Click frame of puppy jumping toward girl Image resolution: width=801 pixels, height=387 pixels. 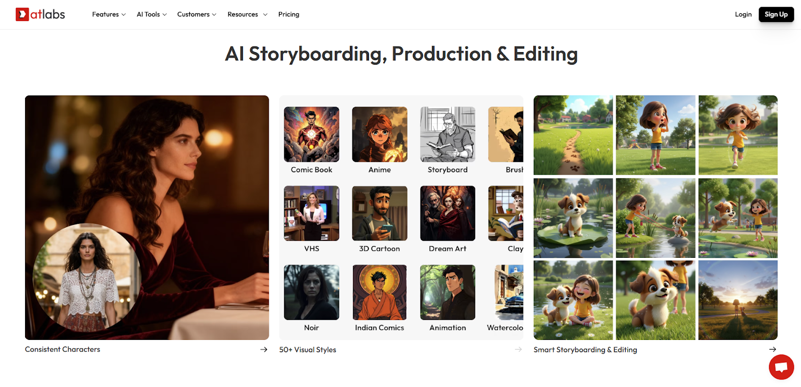coord(738,218)
